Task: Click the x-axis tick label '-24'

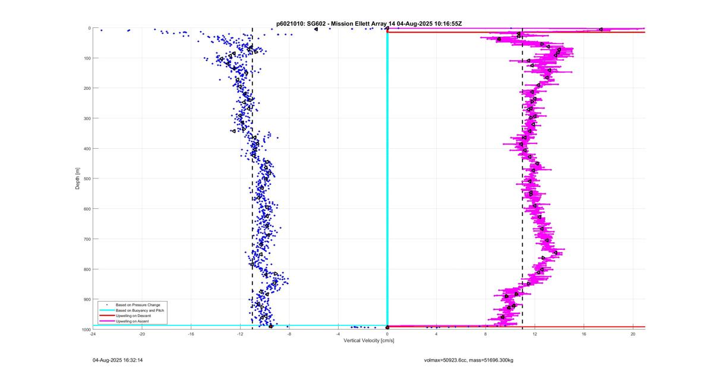Action: coord(93,334)
